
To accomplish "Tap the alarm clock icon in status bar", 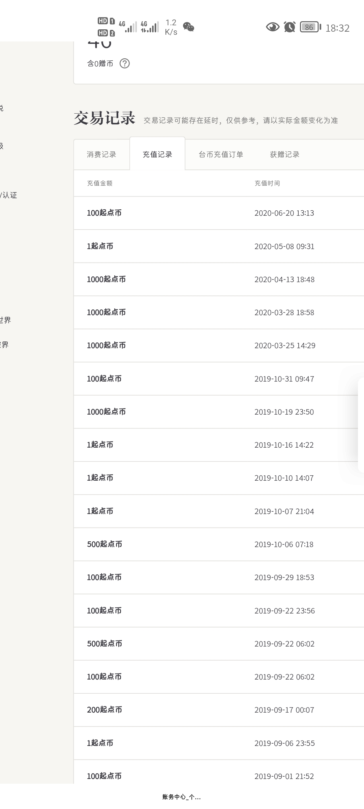I will (290, 27).
